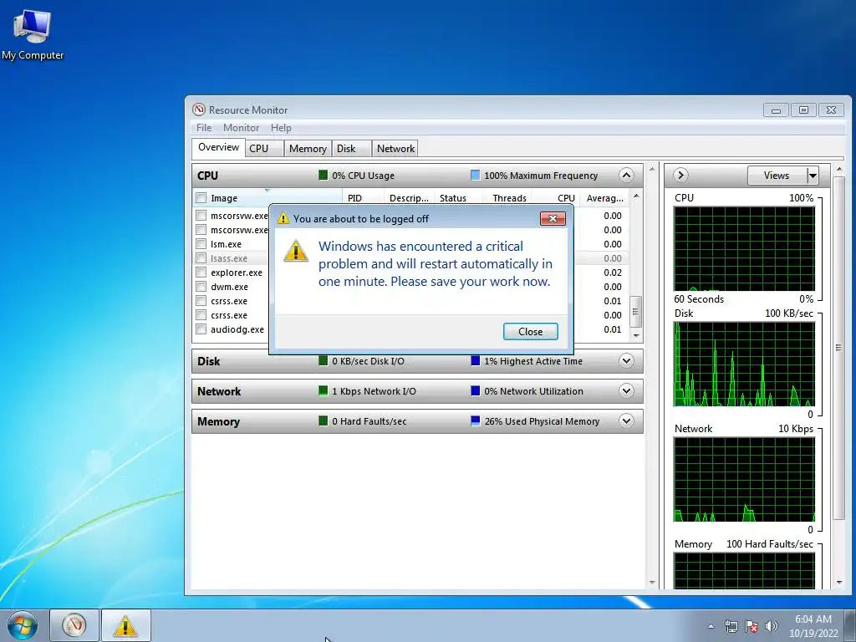This screenshot has width=856, height=642.
Task: Open the Monitor menu
Action: (241, 128)
